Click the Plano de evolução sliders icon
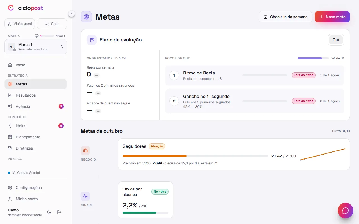This screenshot has width=359, height=224. [x=92, y=40]
